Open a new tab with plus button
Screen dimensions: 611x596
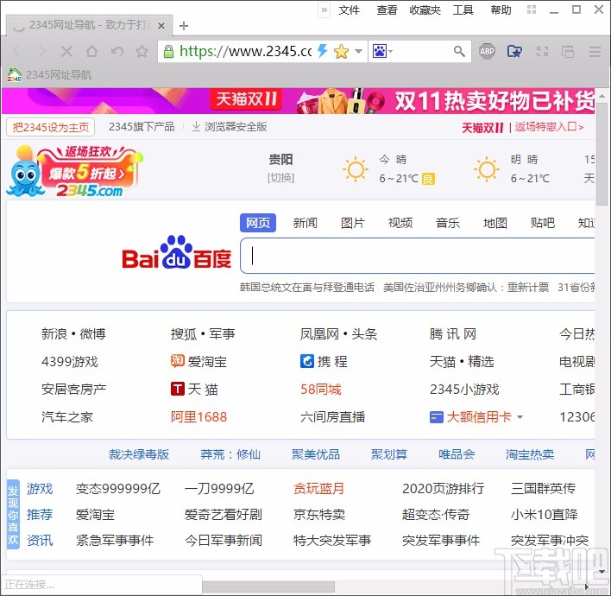[x=184, y=26]
